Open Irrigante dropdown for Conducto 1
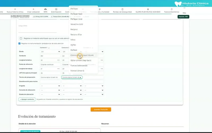The height and width of the screenshot is (133, 212). pyautogui.click(x=50, y=86)
